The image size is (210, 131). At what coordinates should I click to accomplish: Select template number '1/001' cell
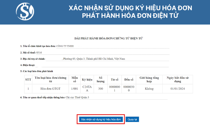pyautogui.click(x=75, y=89)
